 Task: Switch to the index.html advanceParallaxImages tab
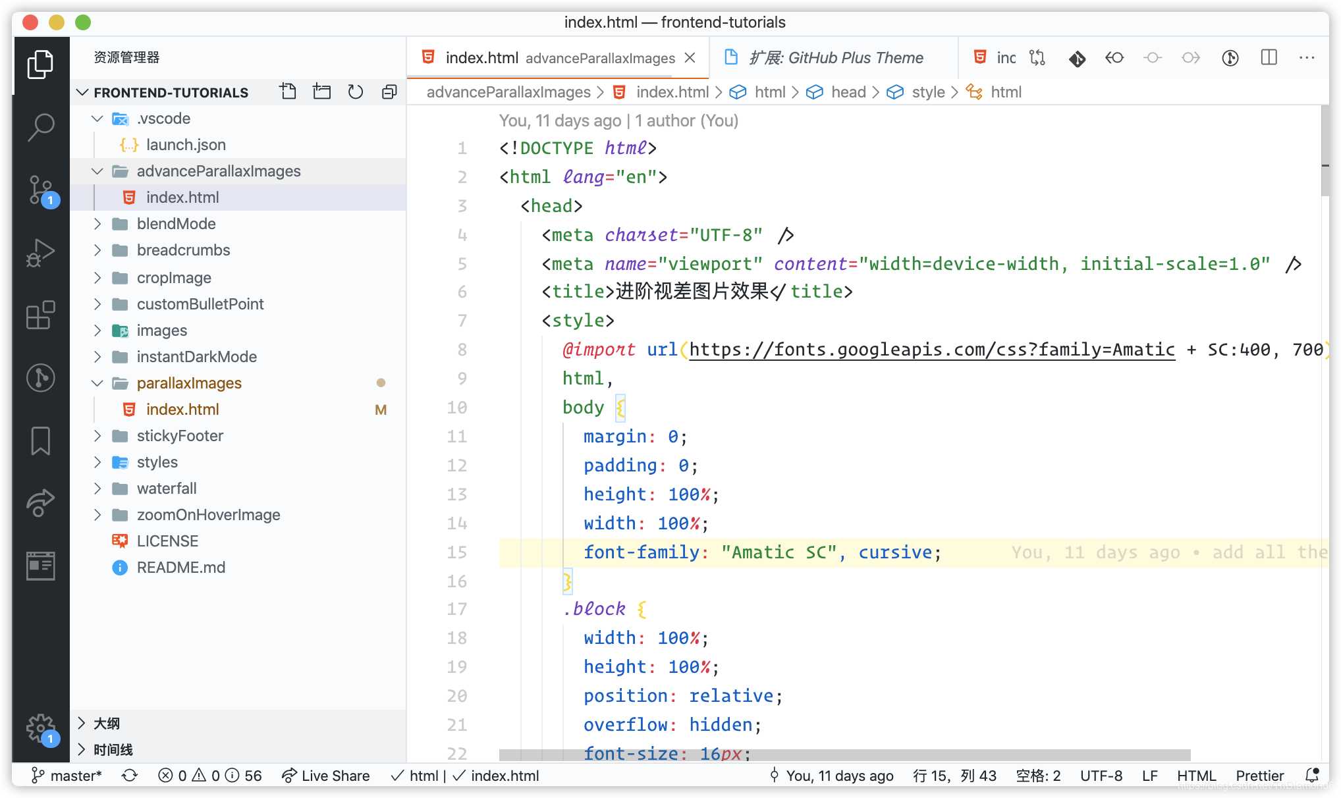pos(557,58)
